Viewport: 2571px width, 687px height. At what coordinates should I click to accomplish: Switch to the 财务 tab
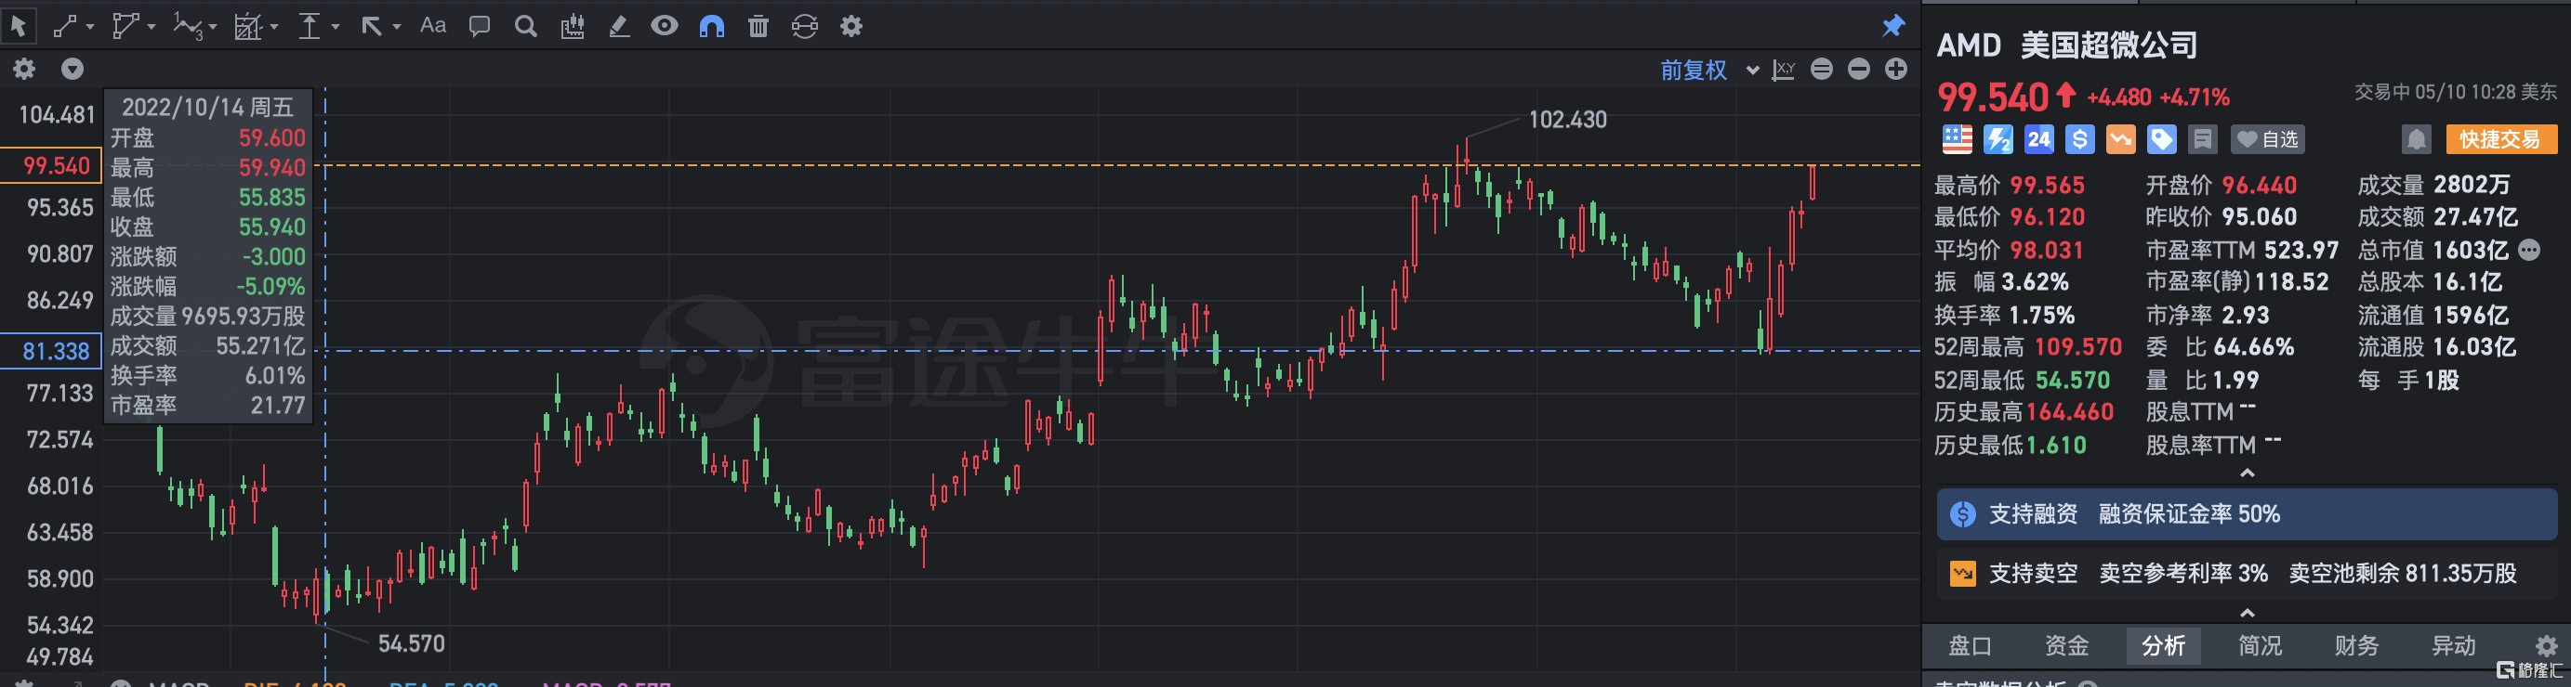tap(2357, 646)
